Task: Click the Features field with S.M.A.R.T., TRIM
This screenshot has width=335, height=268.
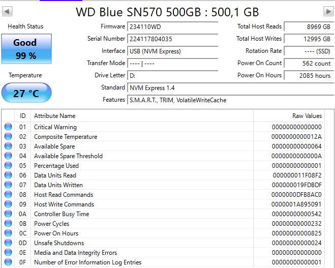Action: 231,100
